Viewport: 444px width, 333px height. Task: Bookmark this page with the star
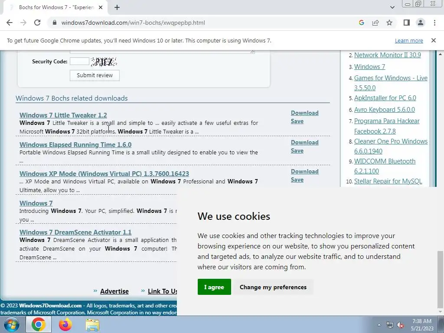coord(389,23)
